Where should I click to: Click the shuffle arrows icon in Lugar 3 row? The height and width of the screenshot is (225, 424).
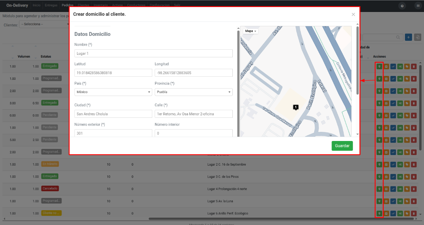(x=400, y=176)
